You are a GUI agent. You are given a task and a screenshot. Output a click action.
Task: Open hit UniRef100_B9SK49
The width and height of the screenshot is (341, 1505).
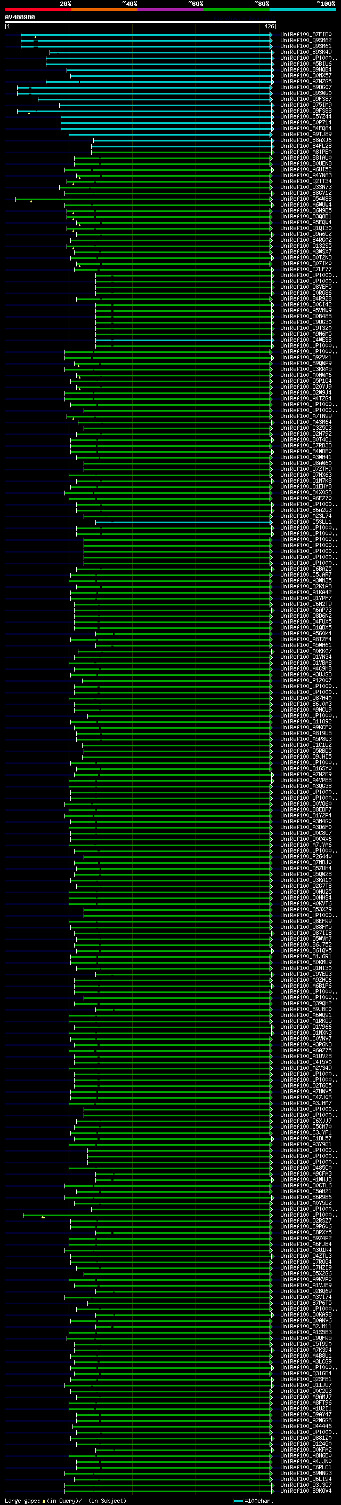click(306, 52)
